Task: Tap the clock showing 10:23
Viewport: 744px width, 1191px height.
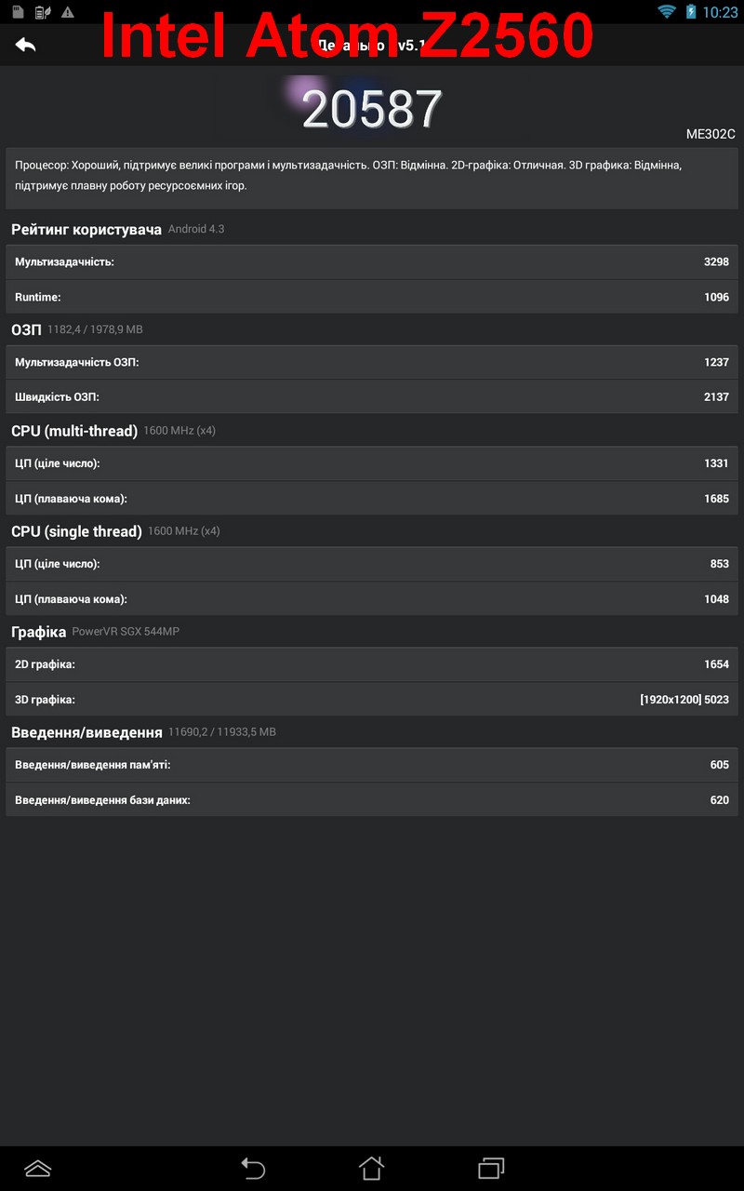Action: pyautogui.click(x=721, y=12)
